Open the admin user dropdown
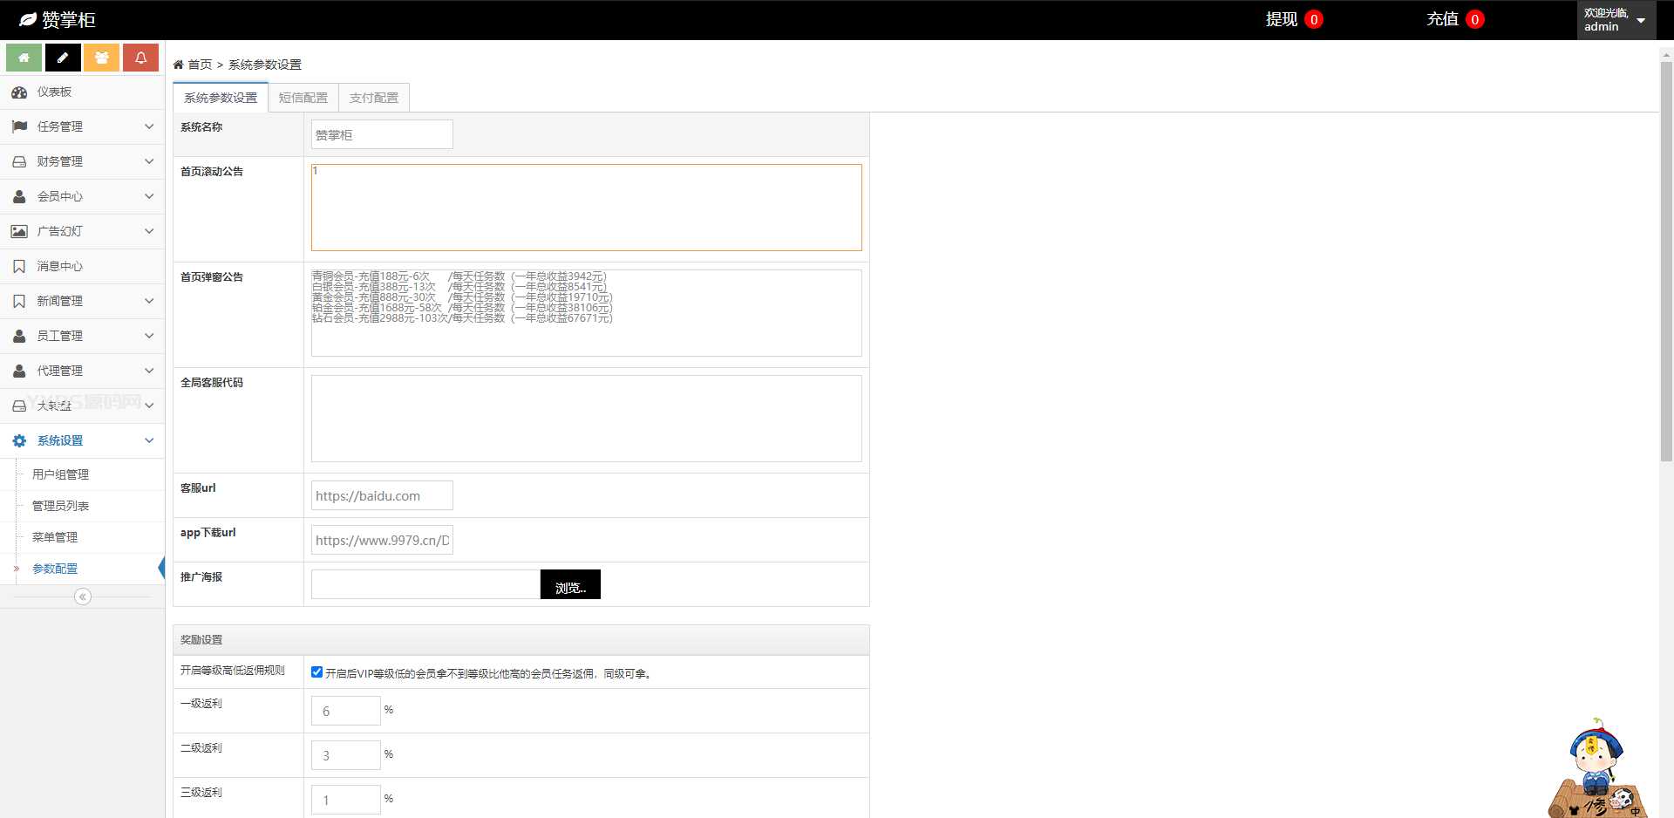 point(1615,20)
